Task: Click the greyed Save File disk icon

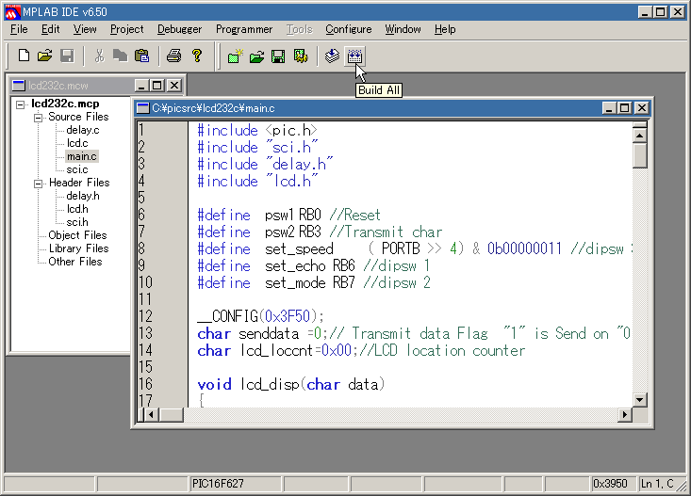Action: (x=67, y=56)
